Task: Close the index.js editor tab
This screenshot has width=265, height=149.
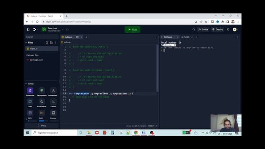Action: click(81, 37)
